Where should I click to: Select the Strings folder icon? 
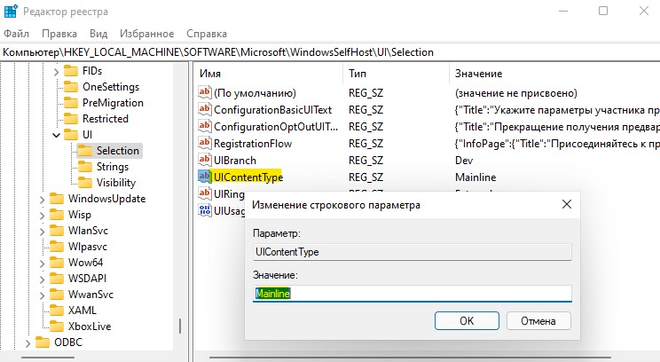[85, 167]
